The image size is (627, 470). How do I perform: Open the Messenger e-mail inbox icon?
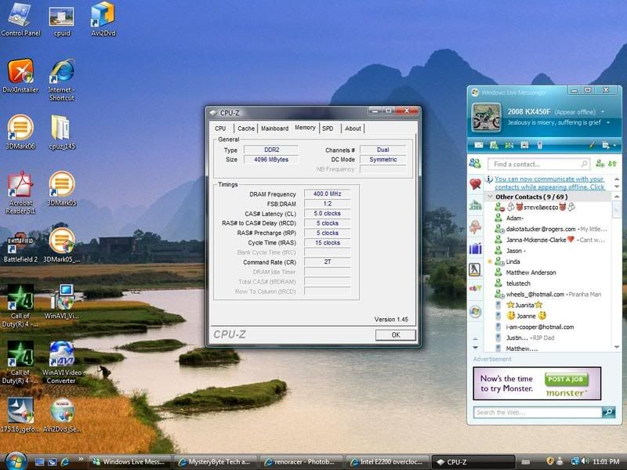[x=479, y=146]
